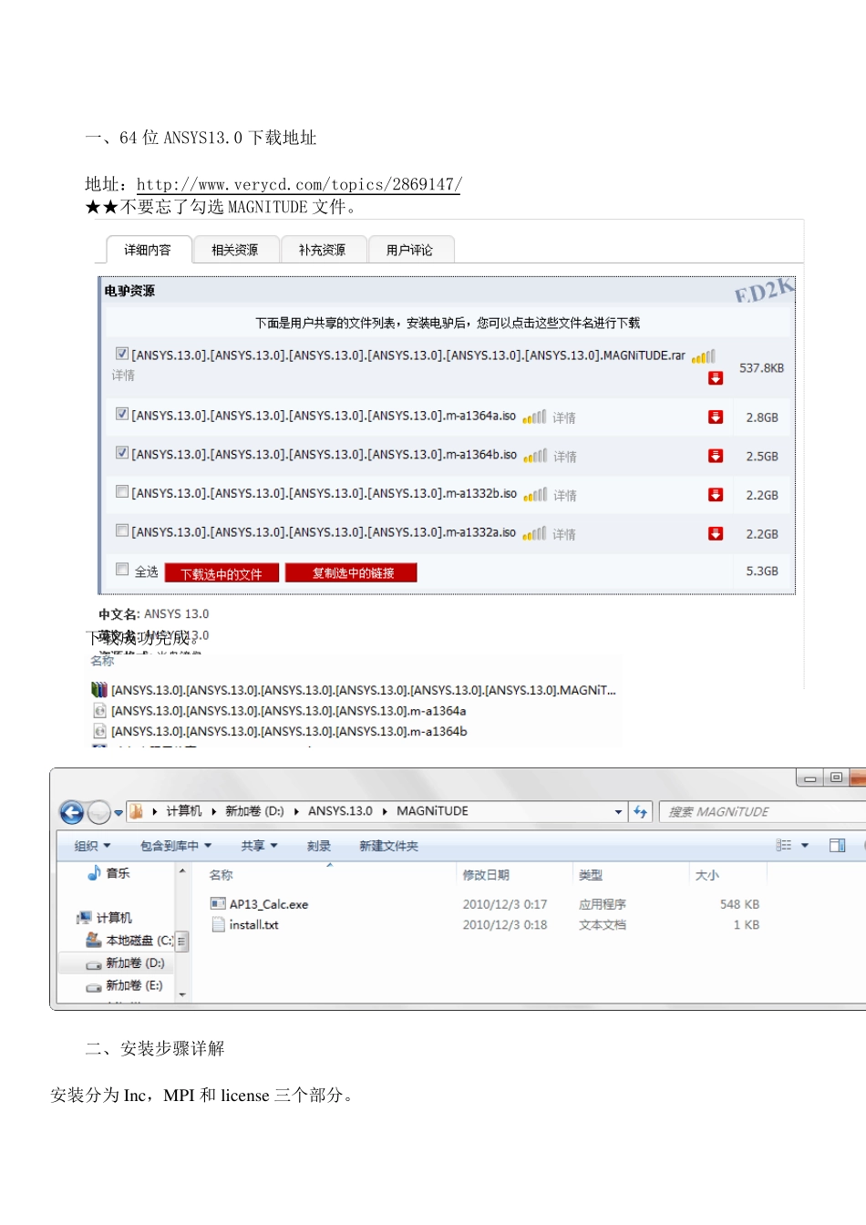Click the red download icon for MAGNiTUDE.rar
Image resolution: width=866 pixels, height=1225 pixels.
pyautogui.click(x=716, y=378)
